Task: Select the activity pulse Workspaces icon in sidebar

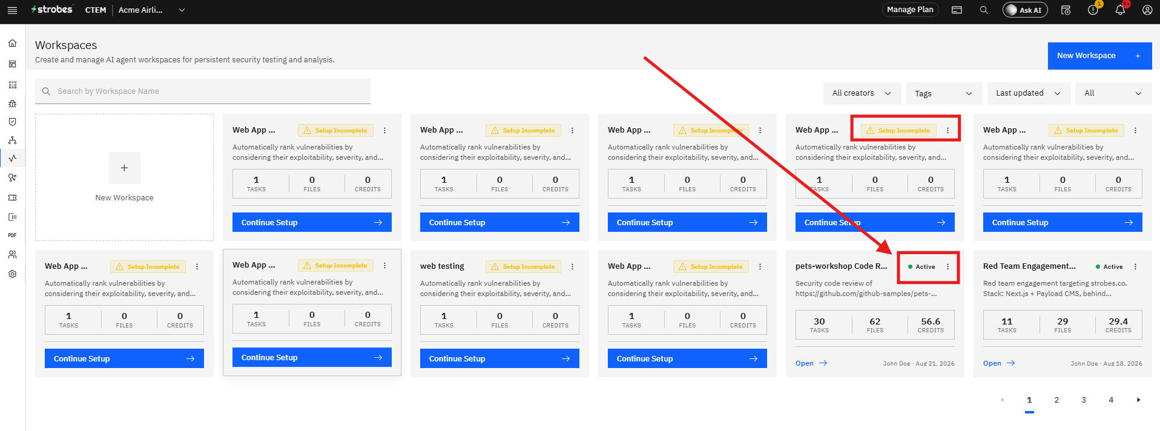Action: [x=12, y=159]
